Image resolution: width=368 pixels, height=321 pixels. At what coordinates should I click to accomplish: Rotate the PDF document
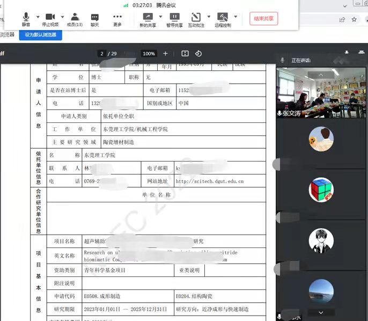198,54
